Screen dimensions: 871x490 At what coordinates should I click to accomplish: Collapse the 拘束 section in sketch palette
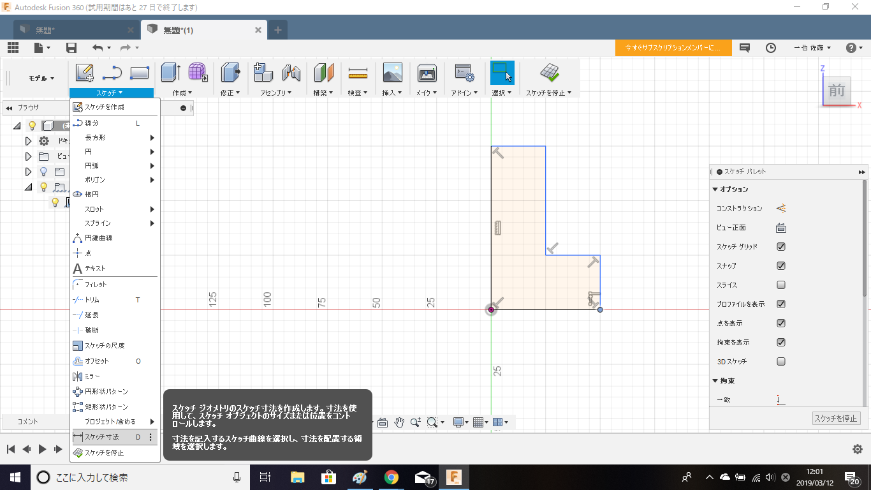(x=715, y=381)
